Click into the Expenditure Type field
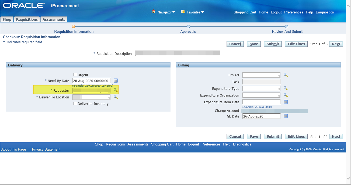 pos(261,88)
